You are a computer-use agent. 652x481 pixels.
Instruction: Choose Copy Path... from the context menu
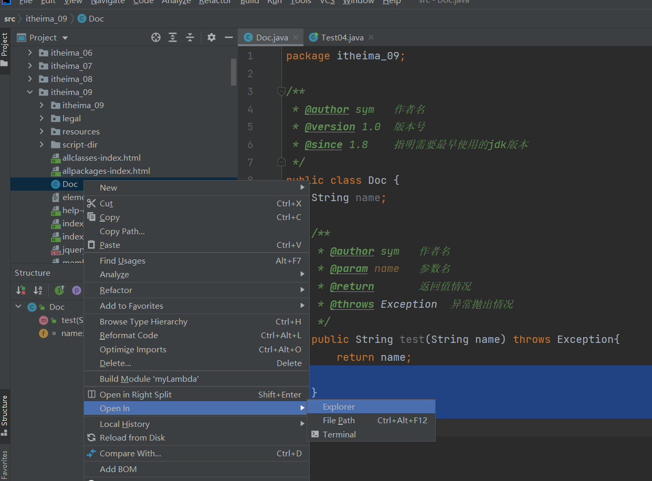tap(196, 231)
